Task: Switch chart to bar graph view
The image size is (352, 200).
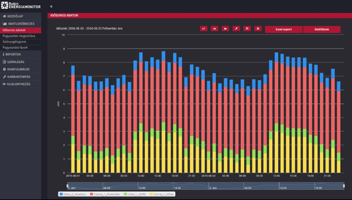Action: [214, 28]
